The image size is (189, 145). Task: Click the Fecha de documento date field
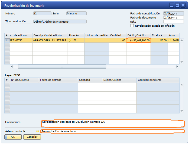click(x=173, y=18)
